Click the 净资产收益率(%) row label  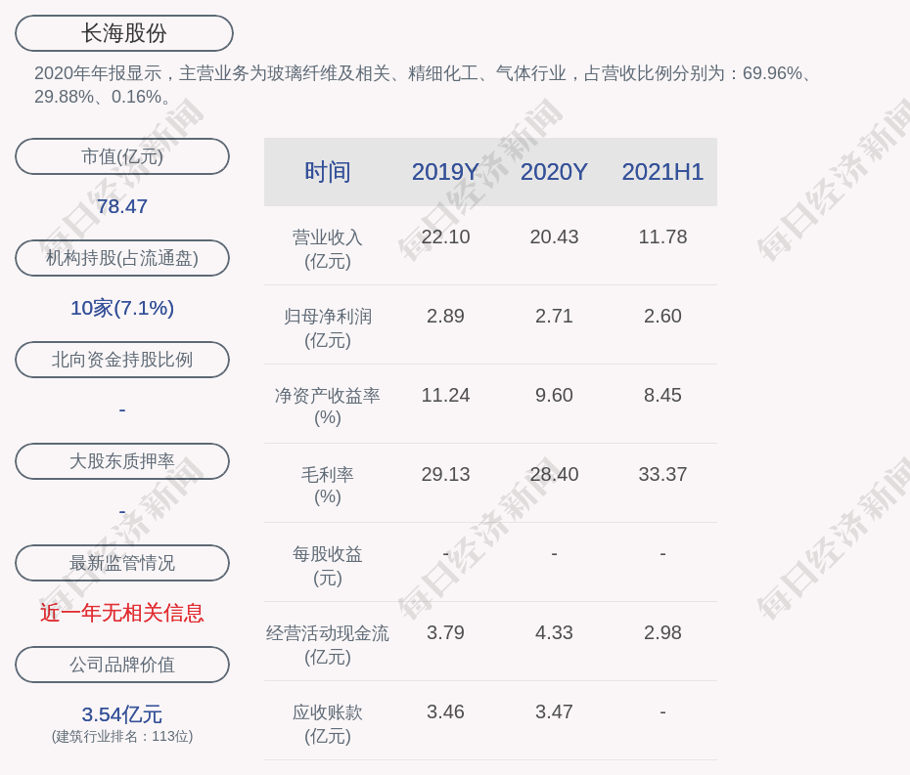328,407
